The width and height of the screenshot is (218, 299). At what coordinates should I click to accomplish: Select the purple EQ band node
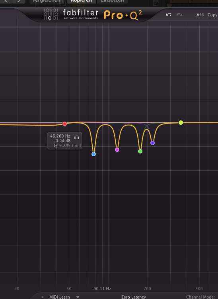pos(153,143)
